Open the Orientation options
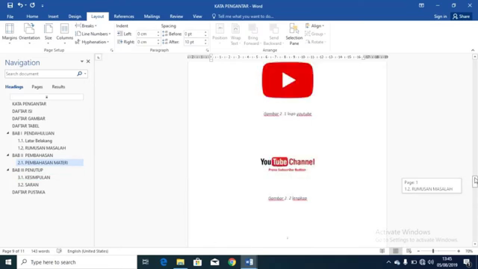This screenshot has height=269, width=478. click(29, 34)
